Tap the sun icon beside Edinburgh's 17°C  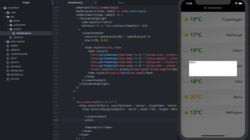coord(186,35)
